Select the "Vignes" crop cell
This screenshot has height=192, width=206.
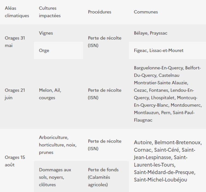point(46,33)
